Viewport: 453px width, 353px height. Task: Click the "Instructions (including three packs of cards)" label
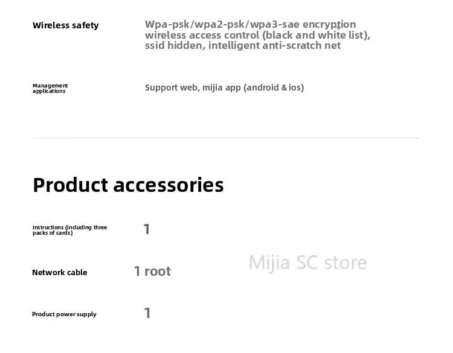click(x=69, y=230)
